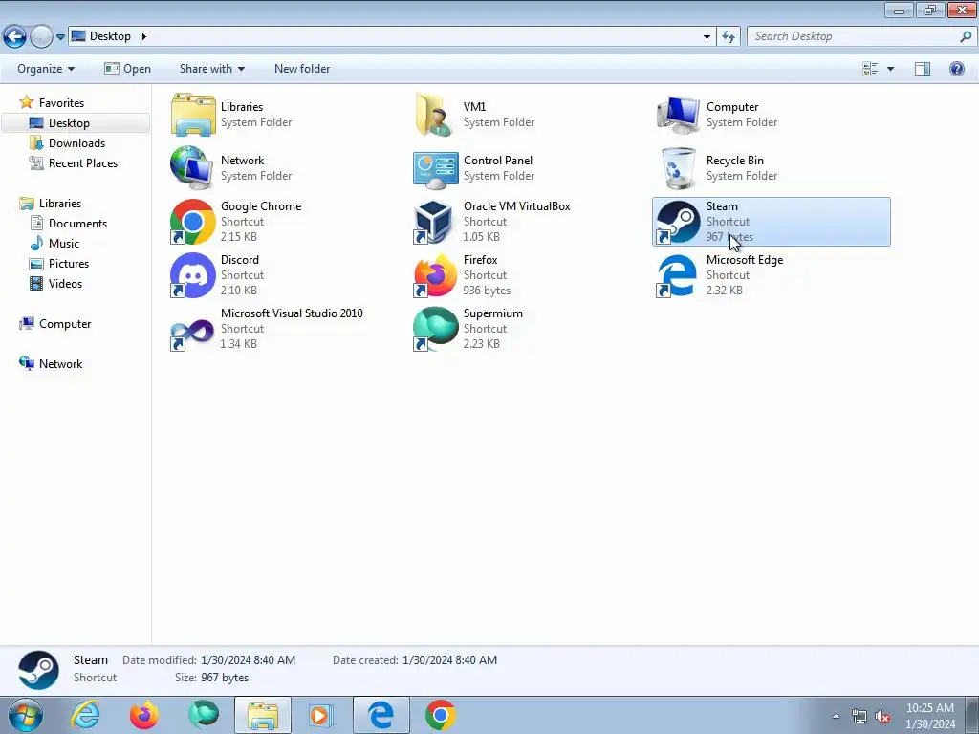The image size is (979, 734).
Task: Select Network in navigation pane
Action: pyautogui.click(x=60, y=364)
